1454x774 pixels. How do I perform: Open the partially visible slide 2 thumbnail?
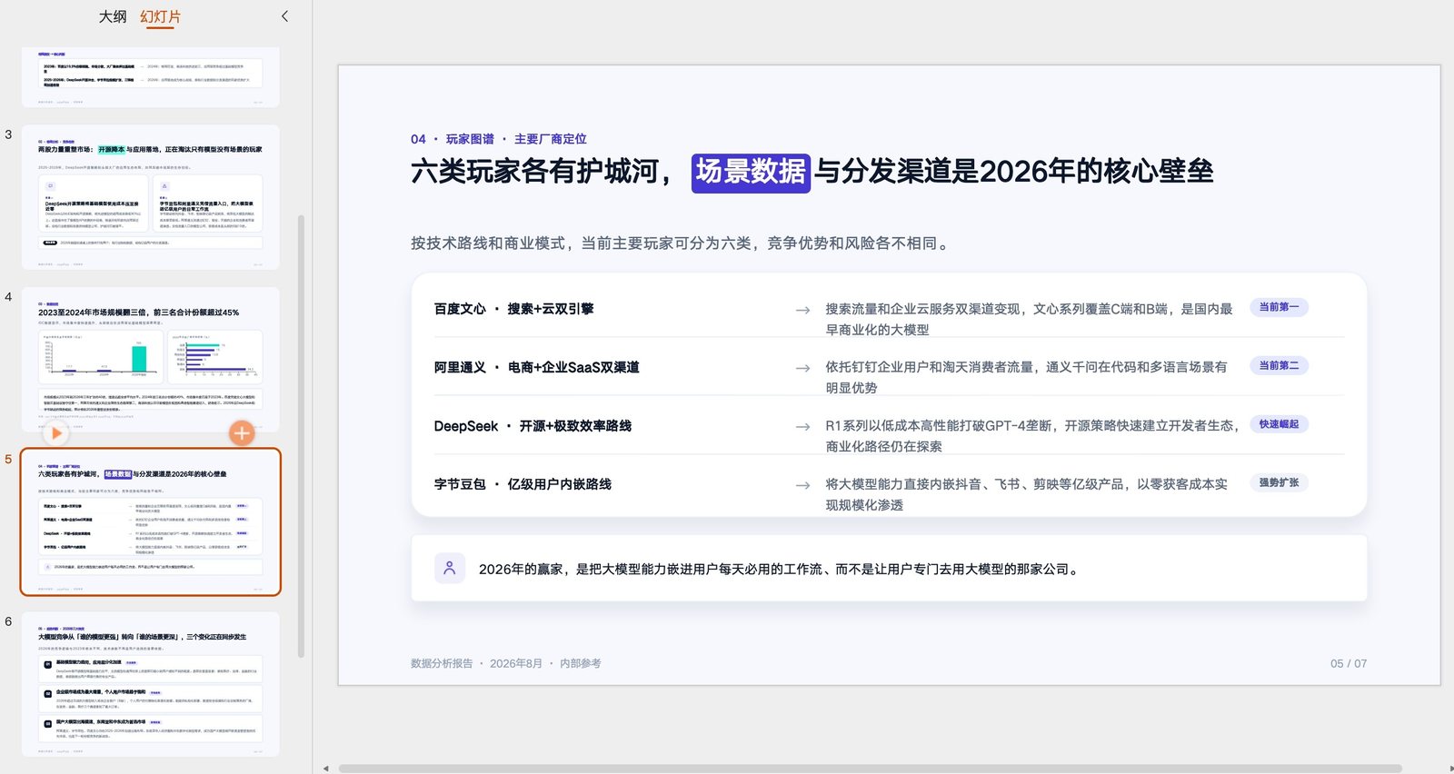(151, 77)
